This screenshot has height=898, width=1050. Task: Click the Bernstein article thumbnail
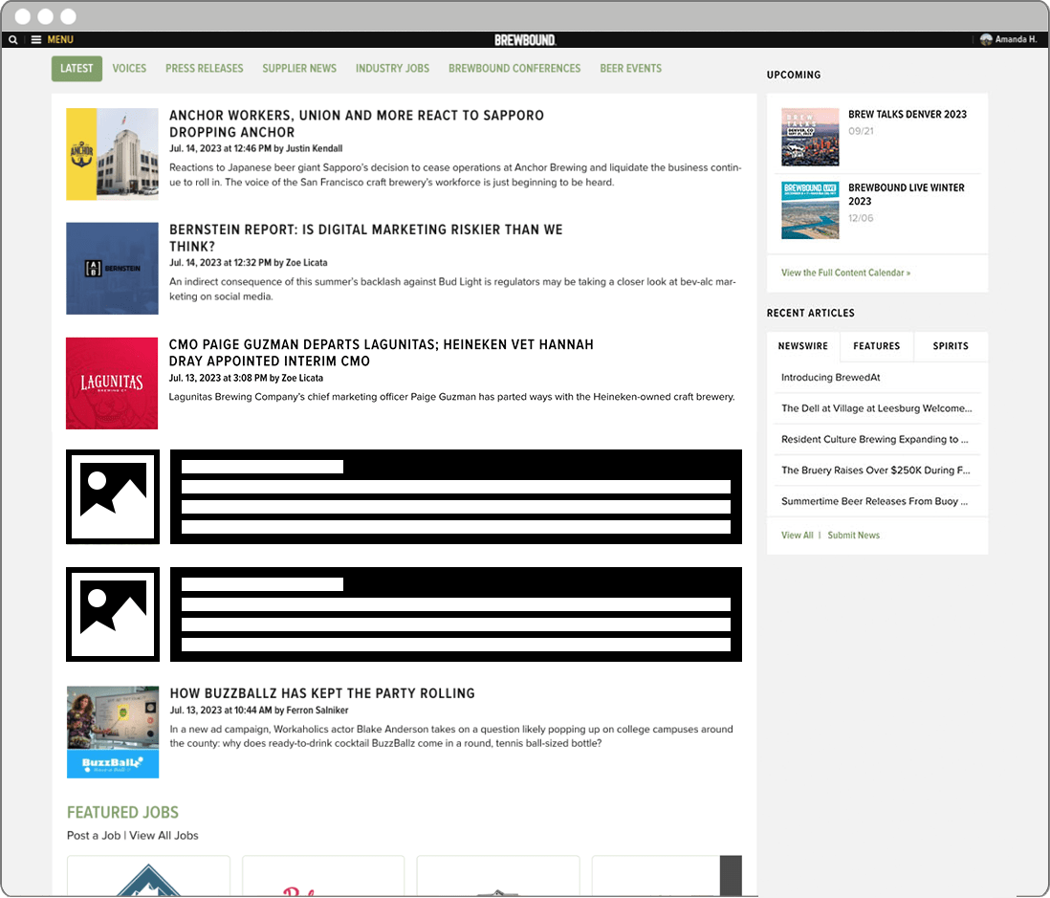113,269
